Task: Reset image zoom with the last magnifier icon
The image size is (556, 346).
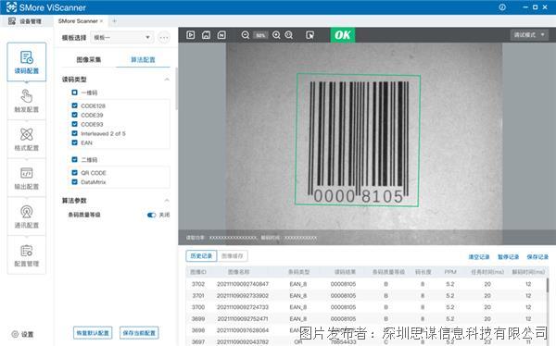Action: [x=289, y=35]
